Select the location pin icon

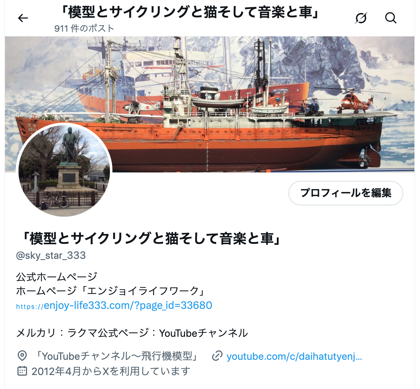[22, 356]
